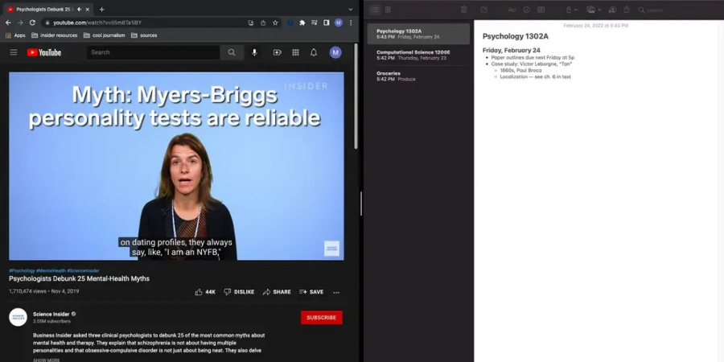Open YouTube Create video icon
Image resolution: width=724 pixels, height=362 pixels.
(x=277, y=52)
